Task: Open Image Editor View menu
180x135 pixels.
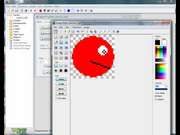Action: pos(67,27)
